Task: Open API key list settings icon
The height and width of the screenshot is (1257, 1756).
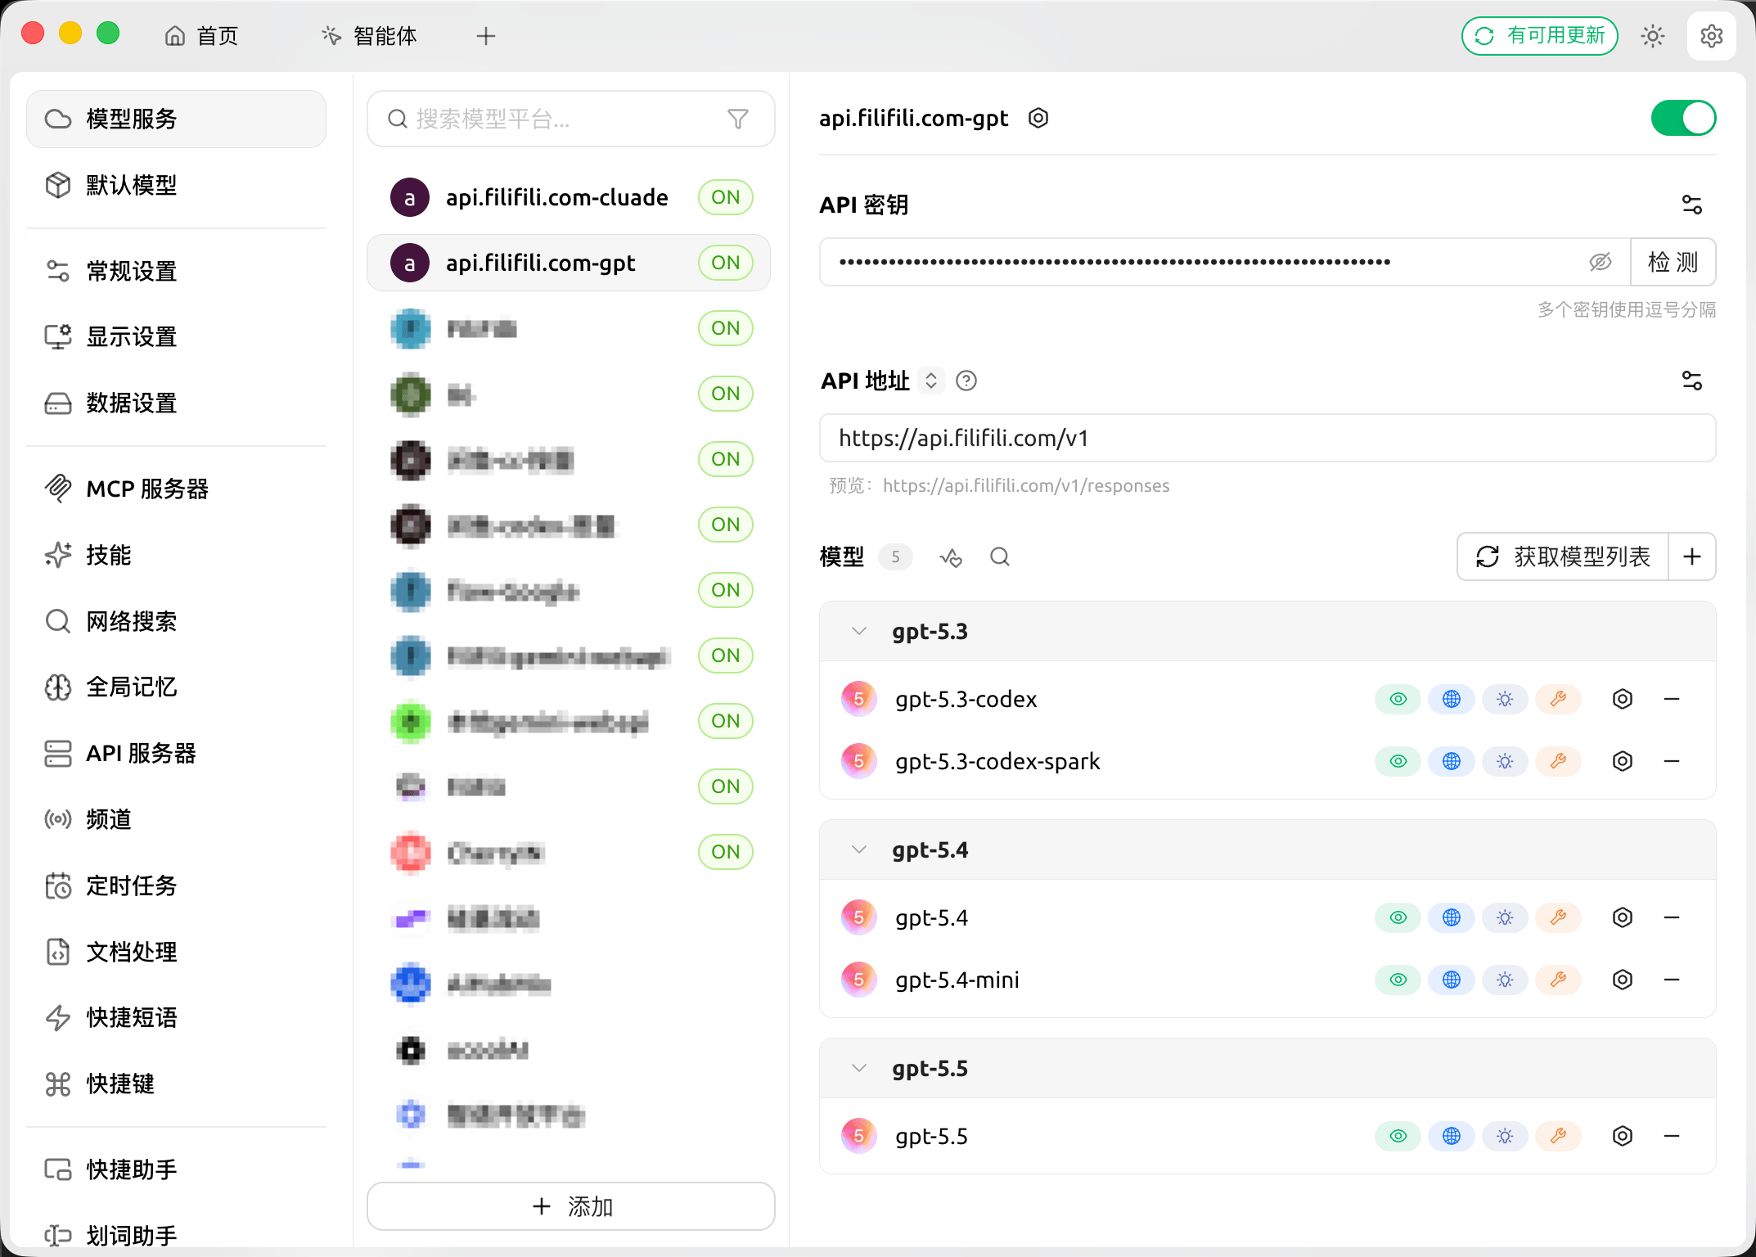Action: 1691,205
